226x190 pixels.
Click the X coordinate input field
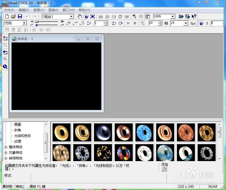(217, 23)
